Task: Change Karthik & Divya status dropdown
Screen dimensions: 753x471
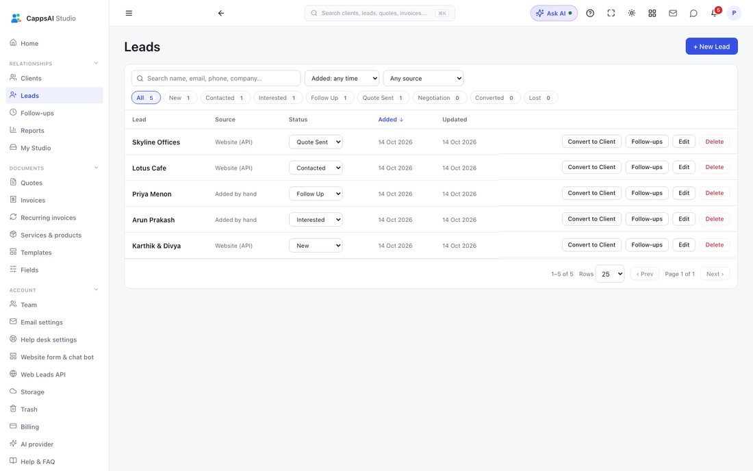Action: pos(316,246)
